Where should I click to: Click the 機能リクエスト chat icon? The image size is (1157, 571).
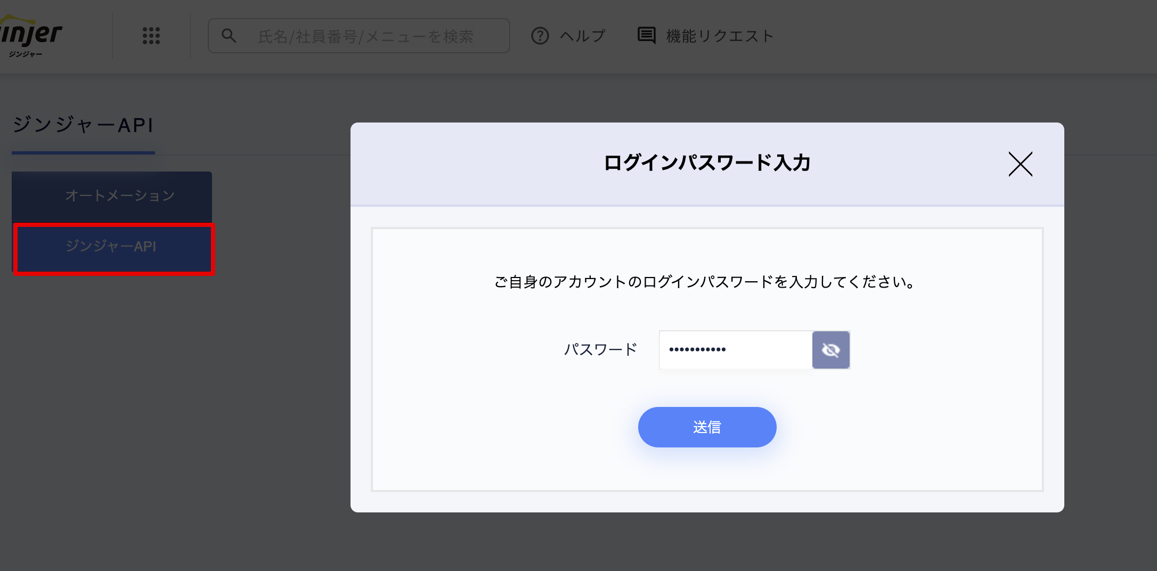pyautogui.click(x=647, y=36)
